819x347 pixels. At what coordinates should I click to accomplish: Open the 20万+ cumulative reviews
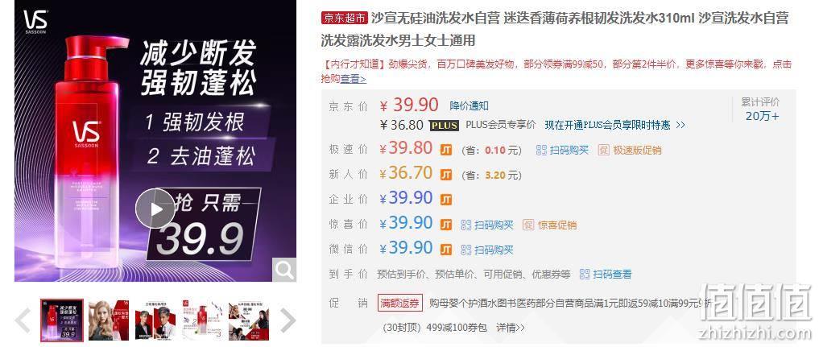762,117
